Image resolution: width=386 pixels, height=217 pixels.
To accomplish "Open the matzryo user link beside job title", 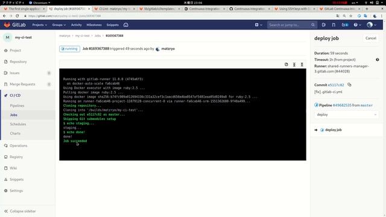I will click(x=168, y=49).
